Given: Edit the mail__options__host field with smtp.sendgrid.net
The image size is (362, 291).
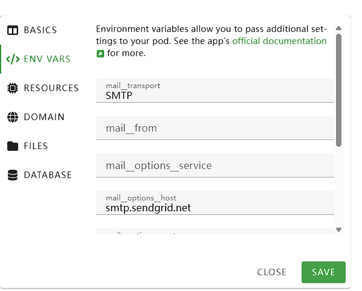Looking at the screenshot, I should pyautogui.click(x=215, y=203).
